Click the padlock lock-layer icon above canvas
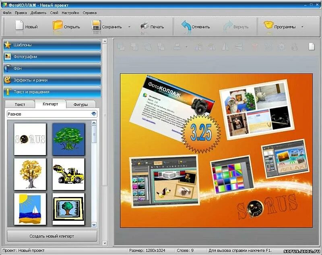Viewport: 322px width, 255px height. (x=295, y=46)
